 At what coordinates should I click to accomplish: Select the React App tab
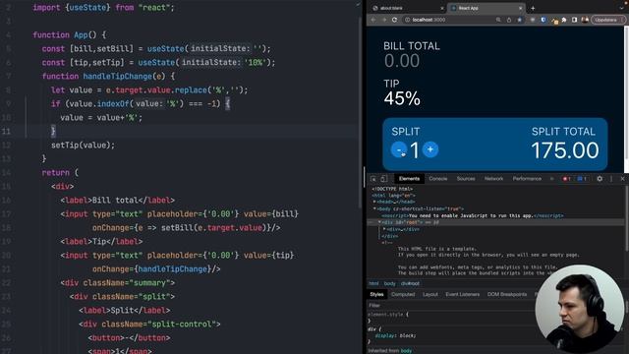click(x=486, y=8)
